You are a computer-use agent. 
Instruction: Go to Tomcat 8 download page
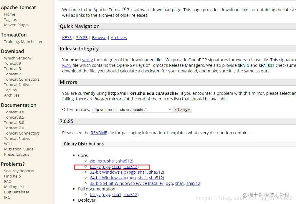[x=12, y=69]
